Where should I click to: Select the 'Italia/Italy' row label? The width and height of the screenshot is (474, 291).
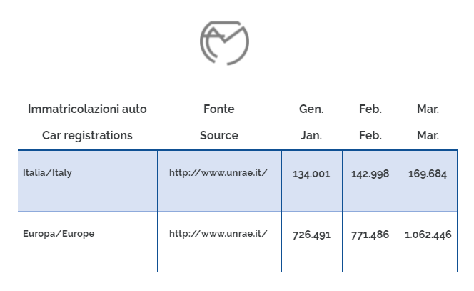47,173
